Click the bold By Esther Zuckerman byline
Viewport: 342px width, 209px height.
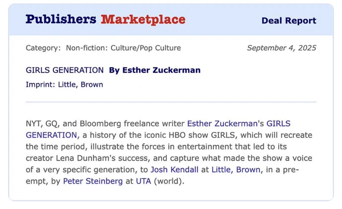pos(154,71)
